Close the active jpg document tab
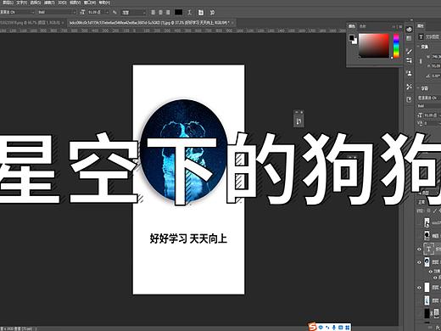This screenshot has height=331, width=441. tap(232, 23)
